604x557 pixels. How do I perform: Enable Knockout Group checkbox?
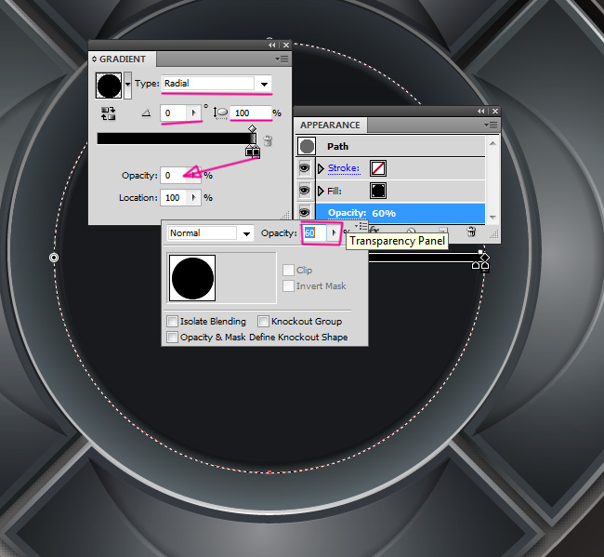[264, 321]
